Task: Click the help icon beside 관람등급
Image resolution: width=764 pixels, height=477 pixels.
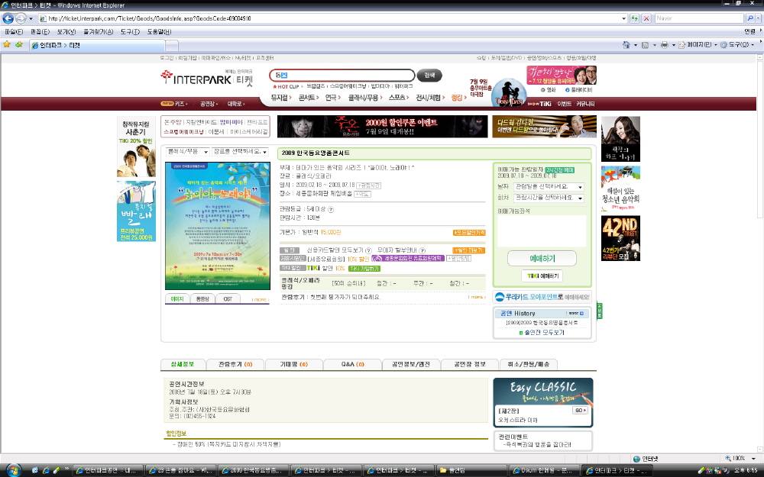Action: click(331, 208)
